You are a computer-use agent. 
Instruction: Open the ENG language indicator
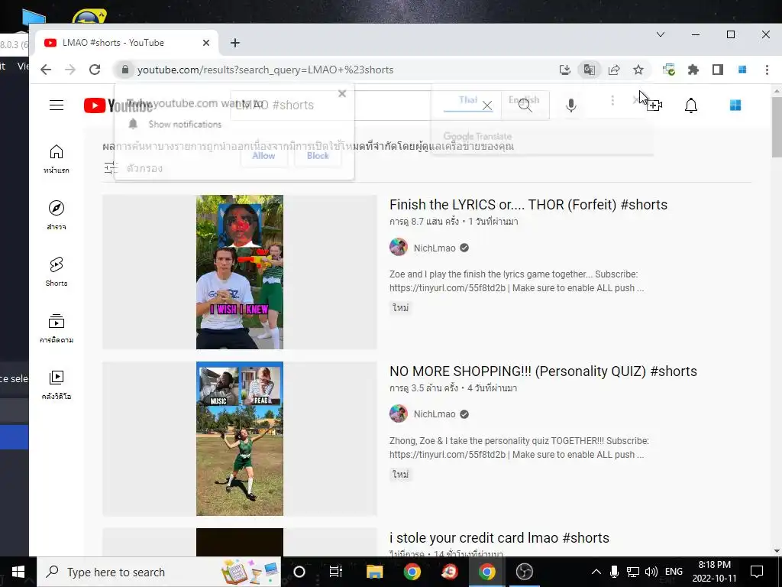click(x=674, y=572)
